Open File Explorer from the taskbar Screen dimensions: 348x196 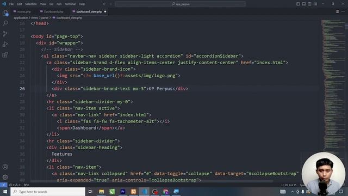coord(102,192)
